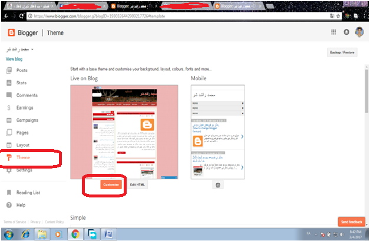370x244 pixels.
Task: Click the Mobile theme preview
Action: coord(218,132)
